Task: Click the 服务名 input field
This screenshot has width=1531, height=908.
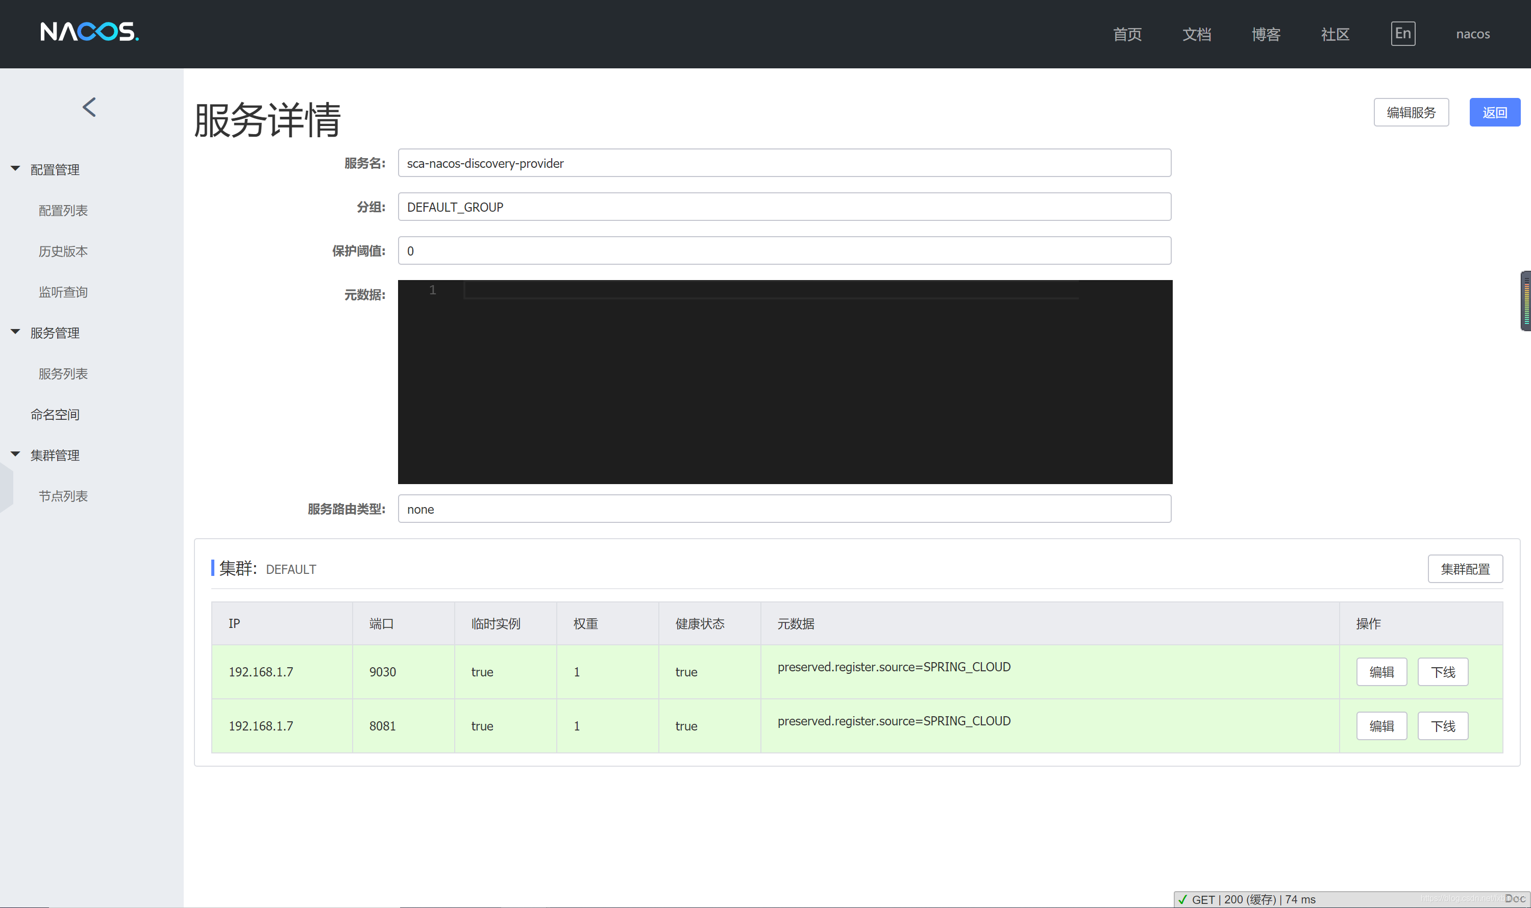Action: point(783,163)
